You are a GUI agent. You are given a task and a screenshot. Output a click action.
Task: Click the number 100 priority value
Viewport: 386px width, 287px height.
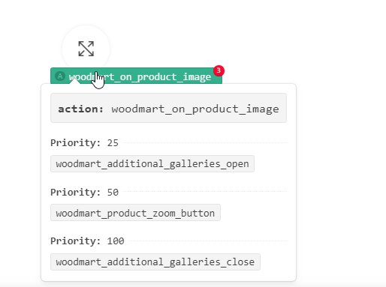click(116, 241)
